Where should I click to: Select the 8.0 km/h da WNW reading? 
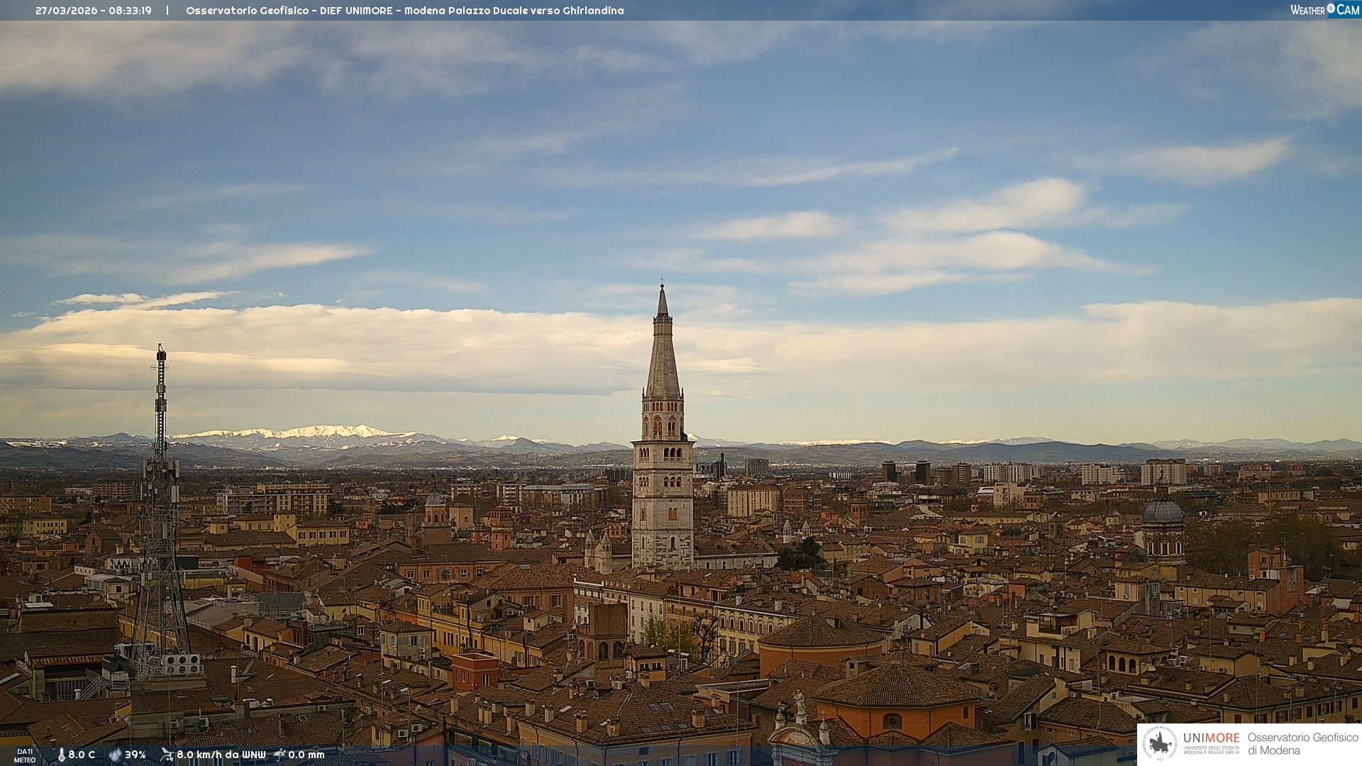pyautogui.click(x=221, y=755)
